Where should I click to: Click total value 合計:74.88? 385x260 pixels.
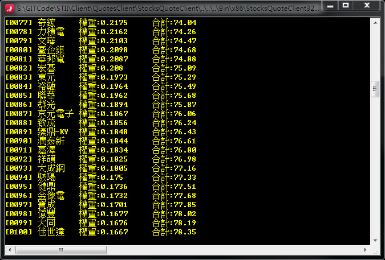[174, 59]
